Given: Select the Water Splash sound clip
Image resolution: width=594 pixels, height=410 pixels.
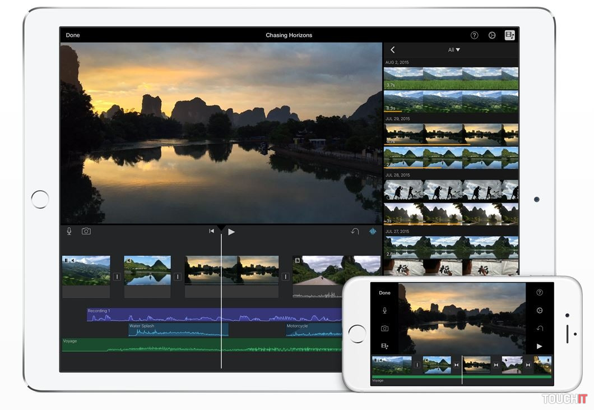Looking at the screenshot, I should [178, 330].
